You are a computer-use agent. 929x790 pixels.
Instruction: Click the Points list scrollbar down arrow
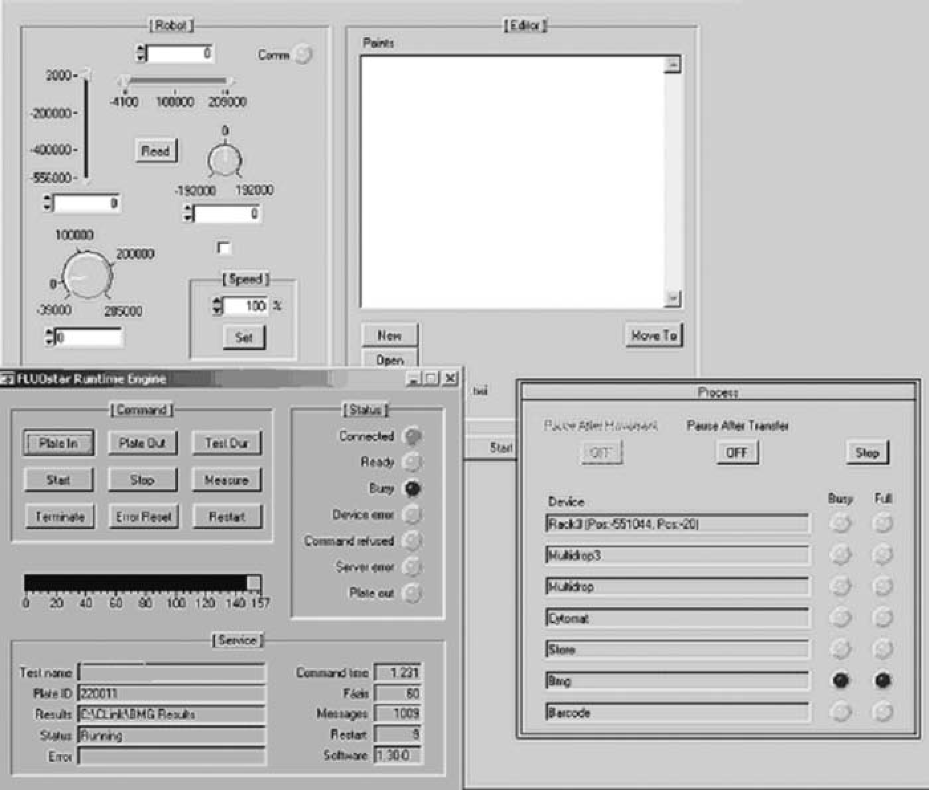pos(672,297)
